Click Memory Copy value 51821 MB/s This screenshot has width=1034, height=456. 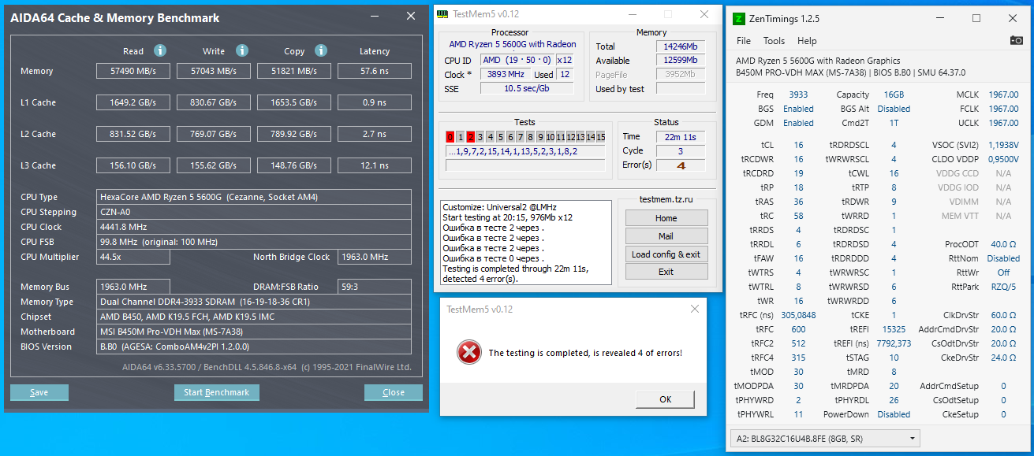(293, 71)
